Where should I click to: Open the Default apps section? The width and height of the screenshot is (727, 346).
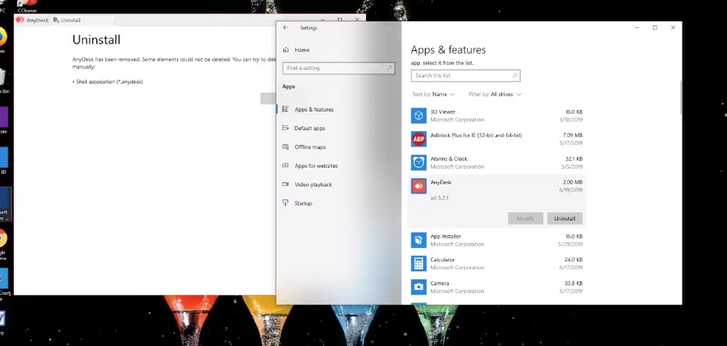(x=309, y=128)
